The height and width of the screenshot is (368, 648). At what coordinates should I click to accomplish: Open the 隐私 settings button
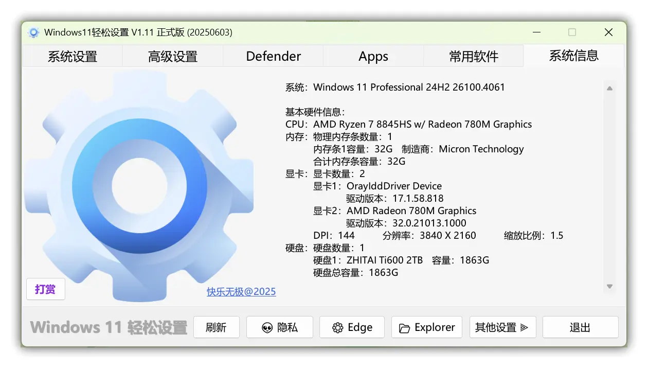click(x=279, y=327)
